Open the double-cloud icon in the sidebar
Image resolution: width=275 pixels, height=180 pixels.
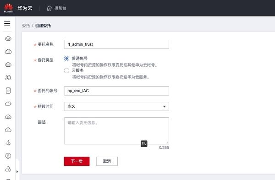click(8, 104)
